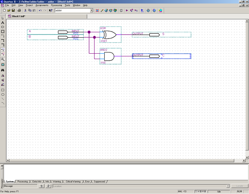The width and height of the screenshot is (249, 194).
Task: Select the Block tool icon
Action: point(3,31)
